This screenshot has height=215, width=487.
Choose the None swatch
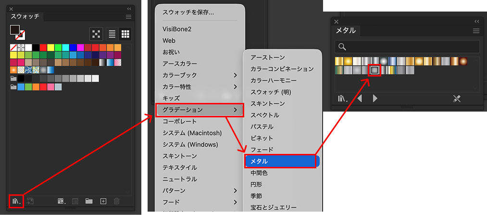pyautogui.click(x=13, y=48)
